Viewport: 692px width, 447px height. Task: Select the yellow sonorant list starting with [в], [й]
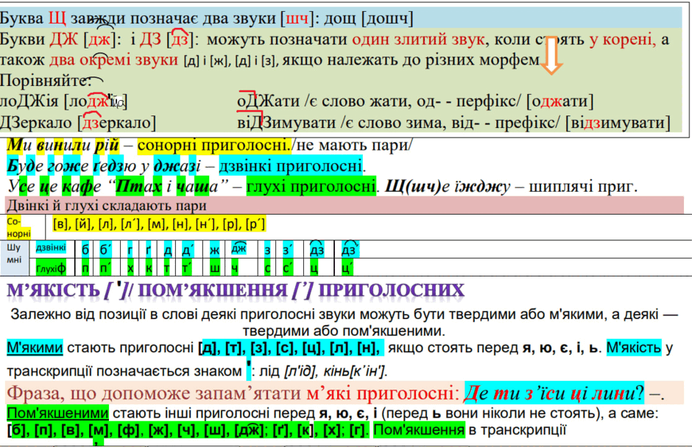click(159, 224)
